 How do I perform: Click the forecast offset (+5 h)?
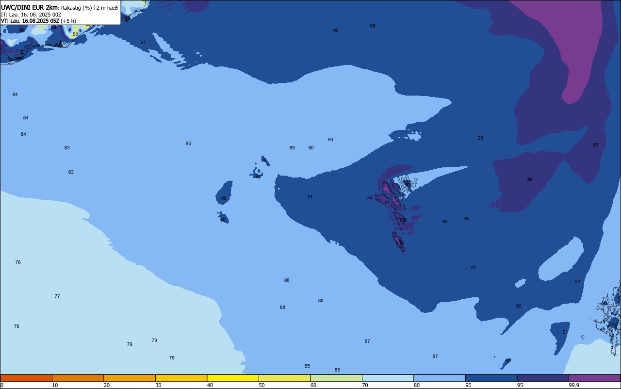click(68, 21)
